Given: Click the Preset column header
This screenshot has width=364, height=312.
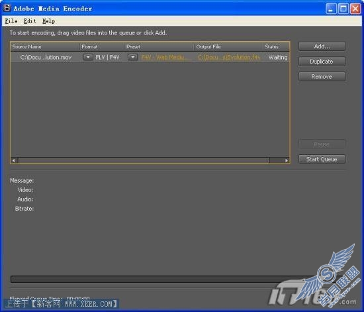Looking at the screenshot, I should (159, 46).
